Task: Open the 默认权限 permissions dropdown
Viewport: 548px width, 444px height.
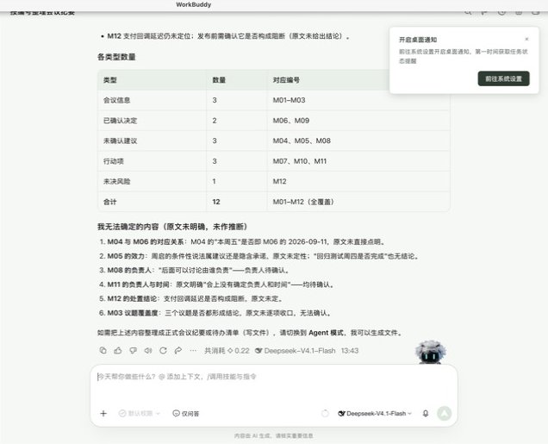Action: pos(140,414)
